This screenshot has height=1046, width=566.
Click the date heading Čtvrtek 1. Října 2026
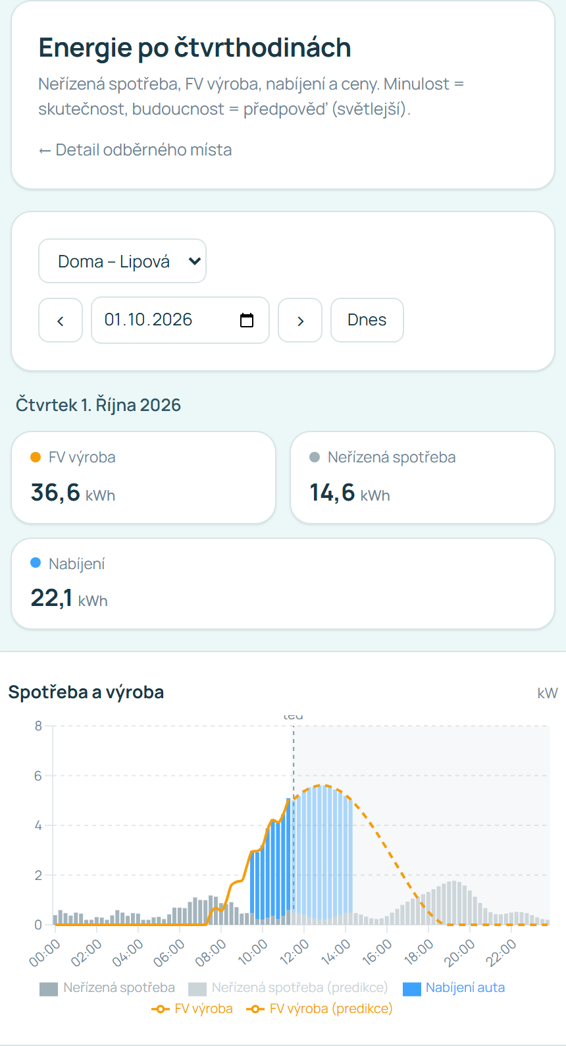point(99,404)
